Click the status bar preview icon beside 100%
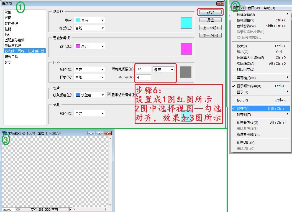The height and width of the screenshot is (212, 292). 18,209
